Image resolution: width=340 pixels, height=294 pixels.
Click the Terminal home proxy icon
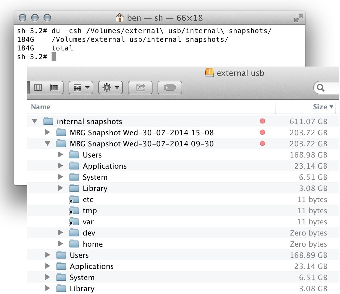click(120, 18)
